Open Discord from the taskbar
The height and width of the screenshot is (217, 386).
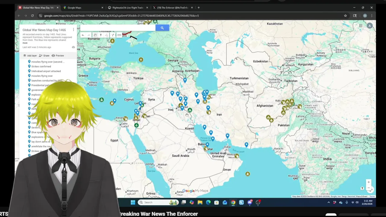(249, 202)
